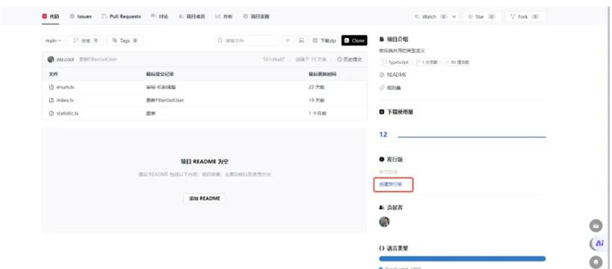Download the repository as zip
The height and width of the screenshot is (269, 612).
point(325,40)
